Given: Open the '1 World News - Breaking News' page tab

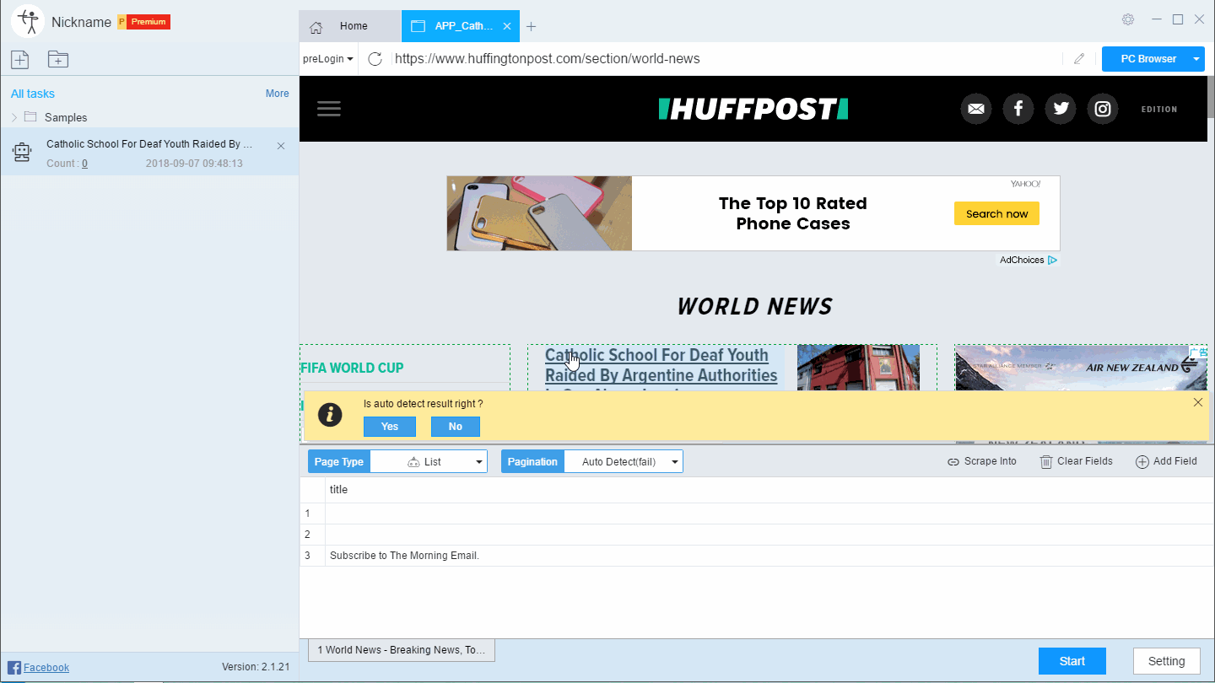Looking at the screenshot, I should pos(402,650).
